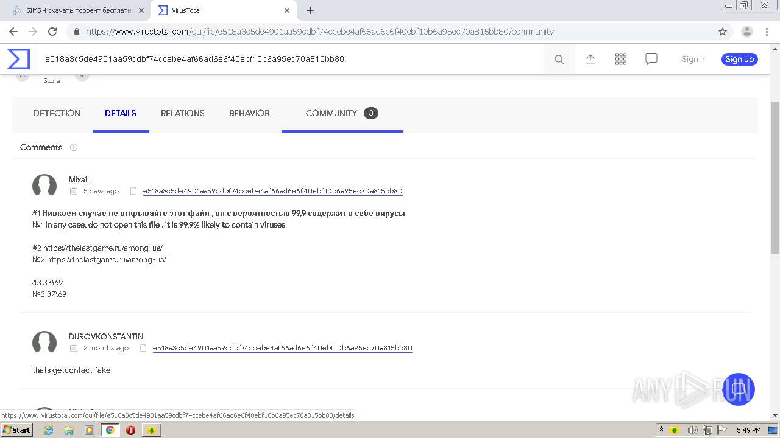Open the Chrome three-dot menu

pos(767,32)
